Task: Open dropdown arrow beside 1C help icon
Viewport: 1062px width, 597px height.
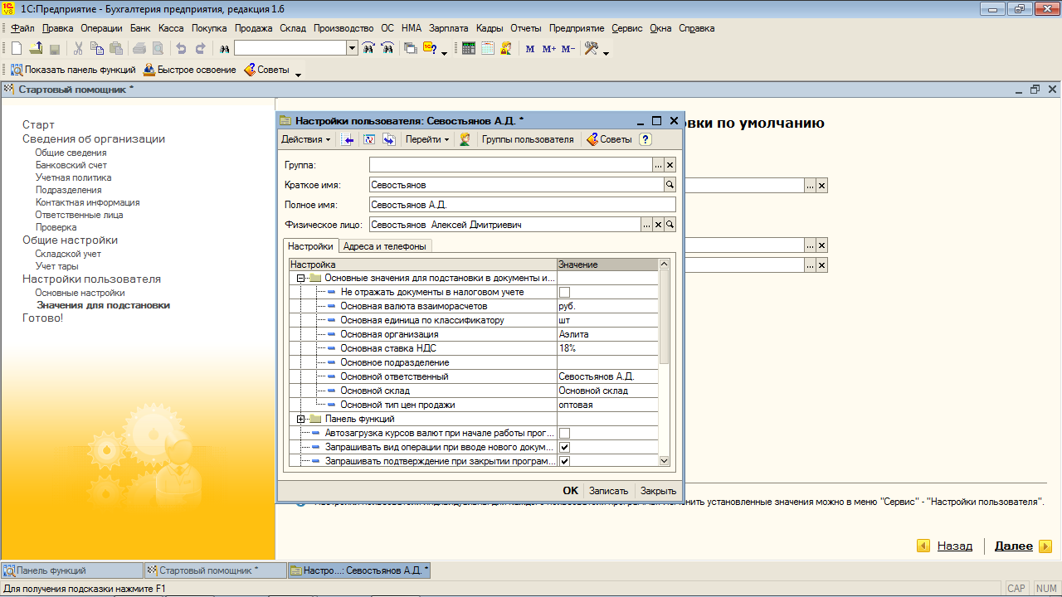Action: click(444, 52)
